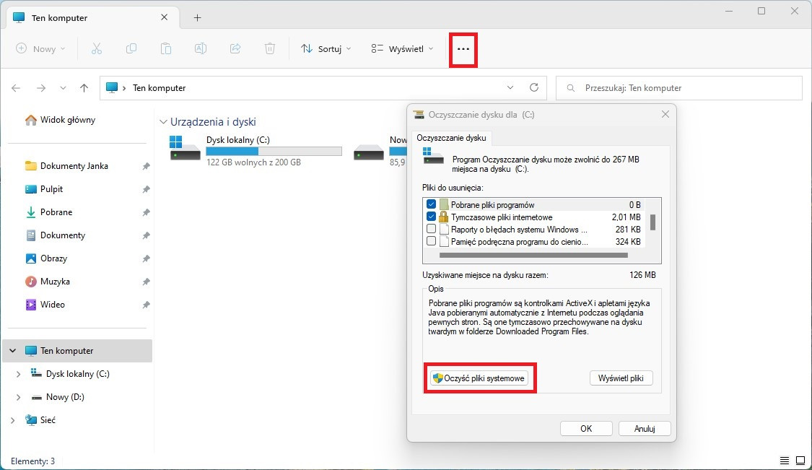The width and height of the screenshot is (812, 470).
Task: Click pin icon next to Wideo
Action: 146,305
